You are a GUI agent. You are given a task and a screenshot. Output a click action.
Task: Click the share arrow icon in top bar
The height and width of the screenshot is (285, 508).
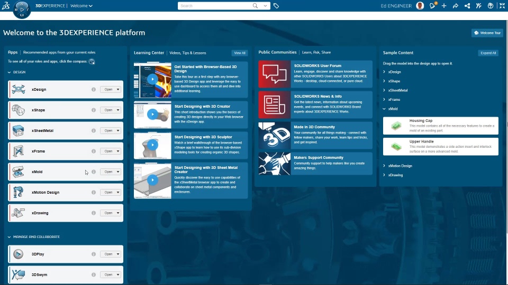[x=456, y=5]
